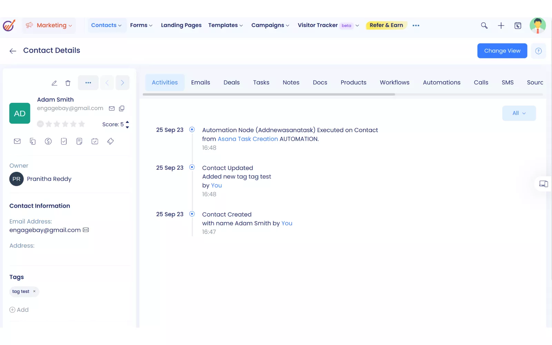The image size is (552, 345).
Task: Delete contact using the trash icon
Action: [x=68, y=83]
